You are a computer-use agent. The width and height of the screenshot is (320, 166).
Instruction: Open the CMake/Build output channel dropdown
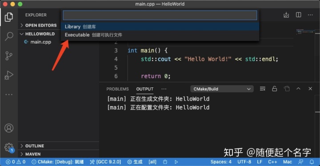point(222,89)
